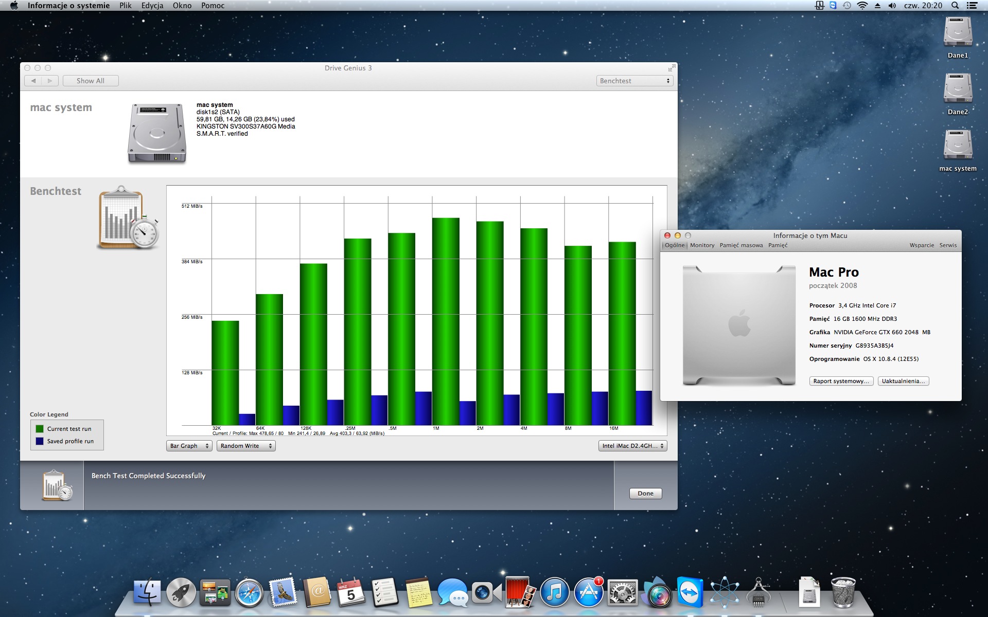Open Mail from the Dock
This screenshot has width=988, height=617.
[283, 593]
